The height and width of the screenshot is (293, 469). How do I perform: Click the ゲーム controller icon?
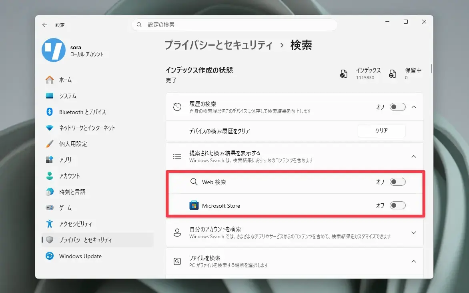[50, 207]
